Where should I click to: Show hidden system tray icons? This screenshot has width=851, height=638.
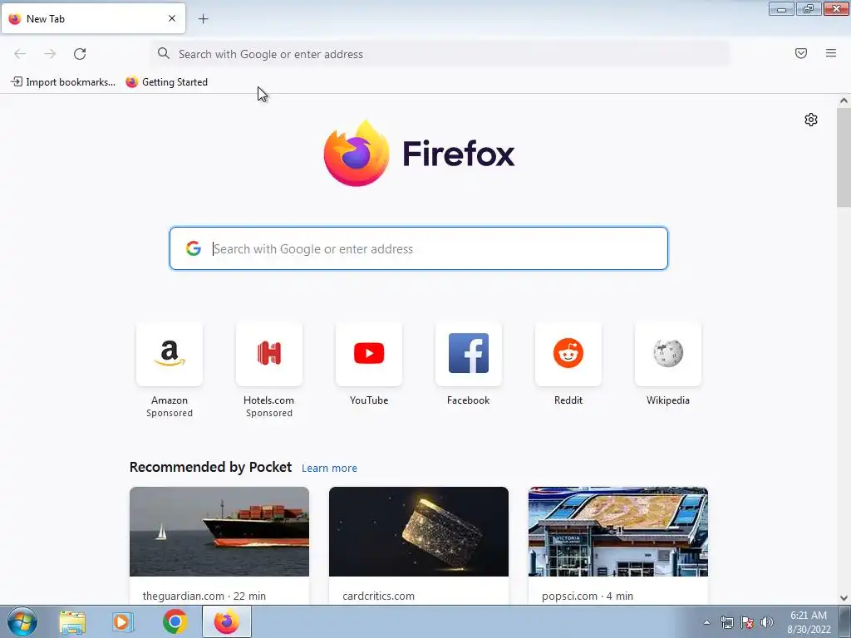click(706, 622)
